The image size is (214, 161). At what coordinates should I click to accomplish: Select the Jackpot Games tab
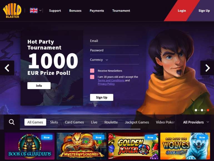(x=137, y=122)
